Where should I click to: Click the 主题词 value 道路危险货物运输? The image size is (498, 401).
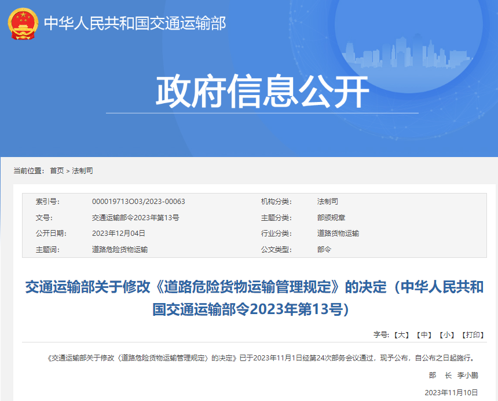pyautogui.click(x=120, y=250)
